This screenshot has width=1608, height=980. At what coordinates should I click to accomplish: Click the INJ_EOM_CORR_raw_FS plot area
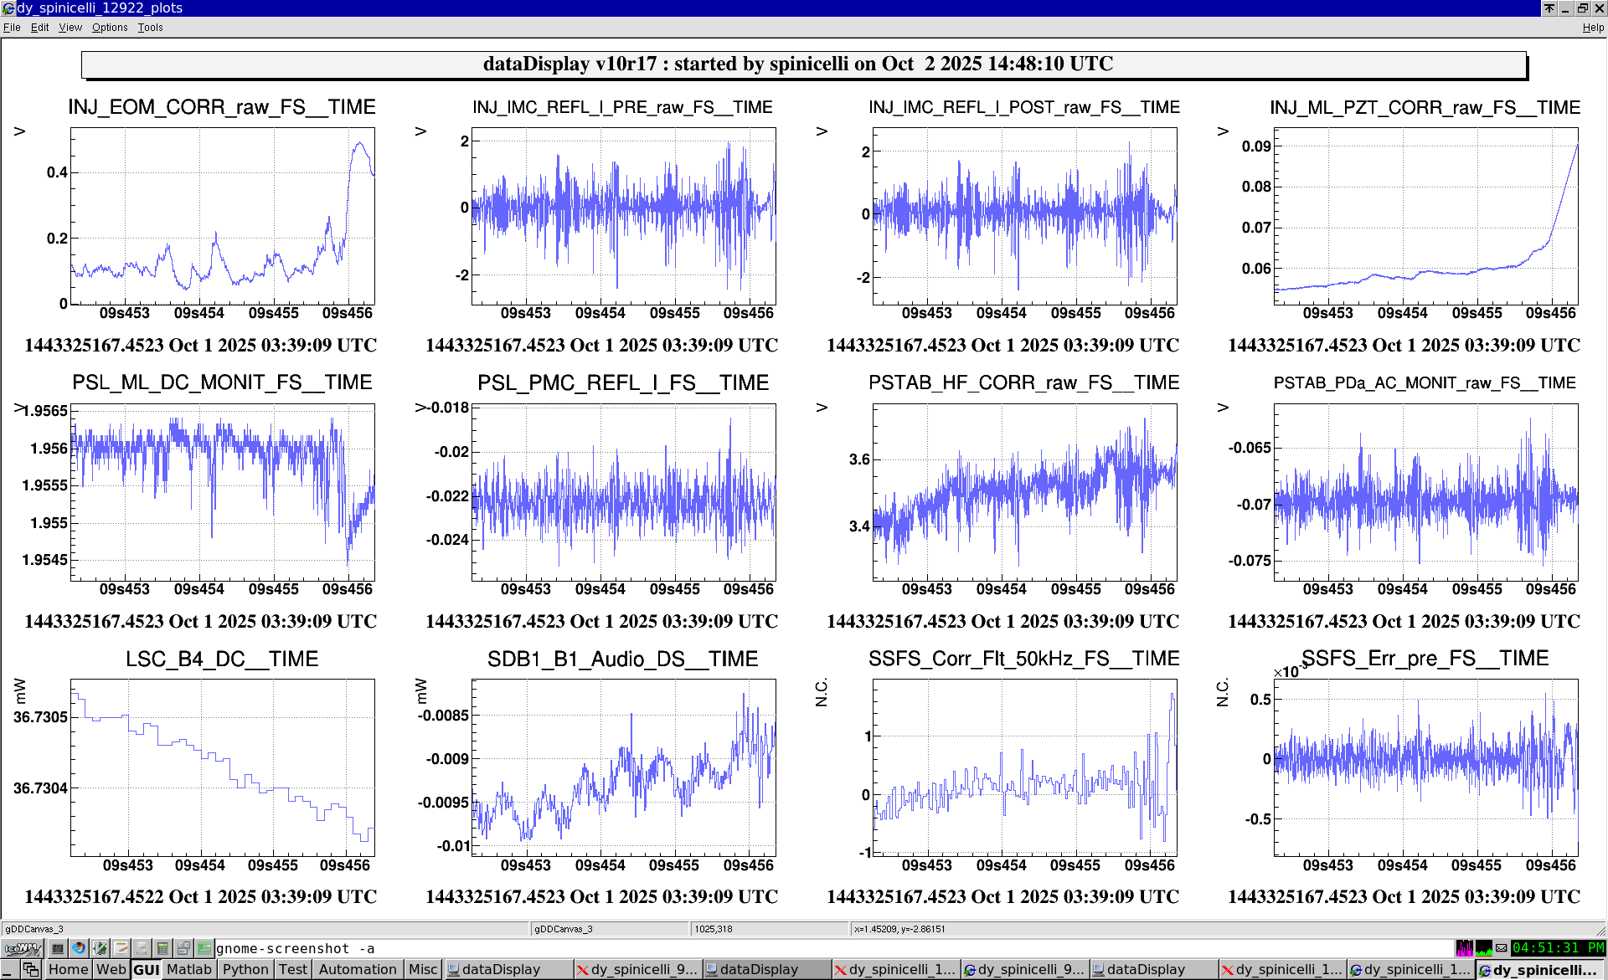click(222, 216)
